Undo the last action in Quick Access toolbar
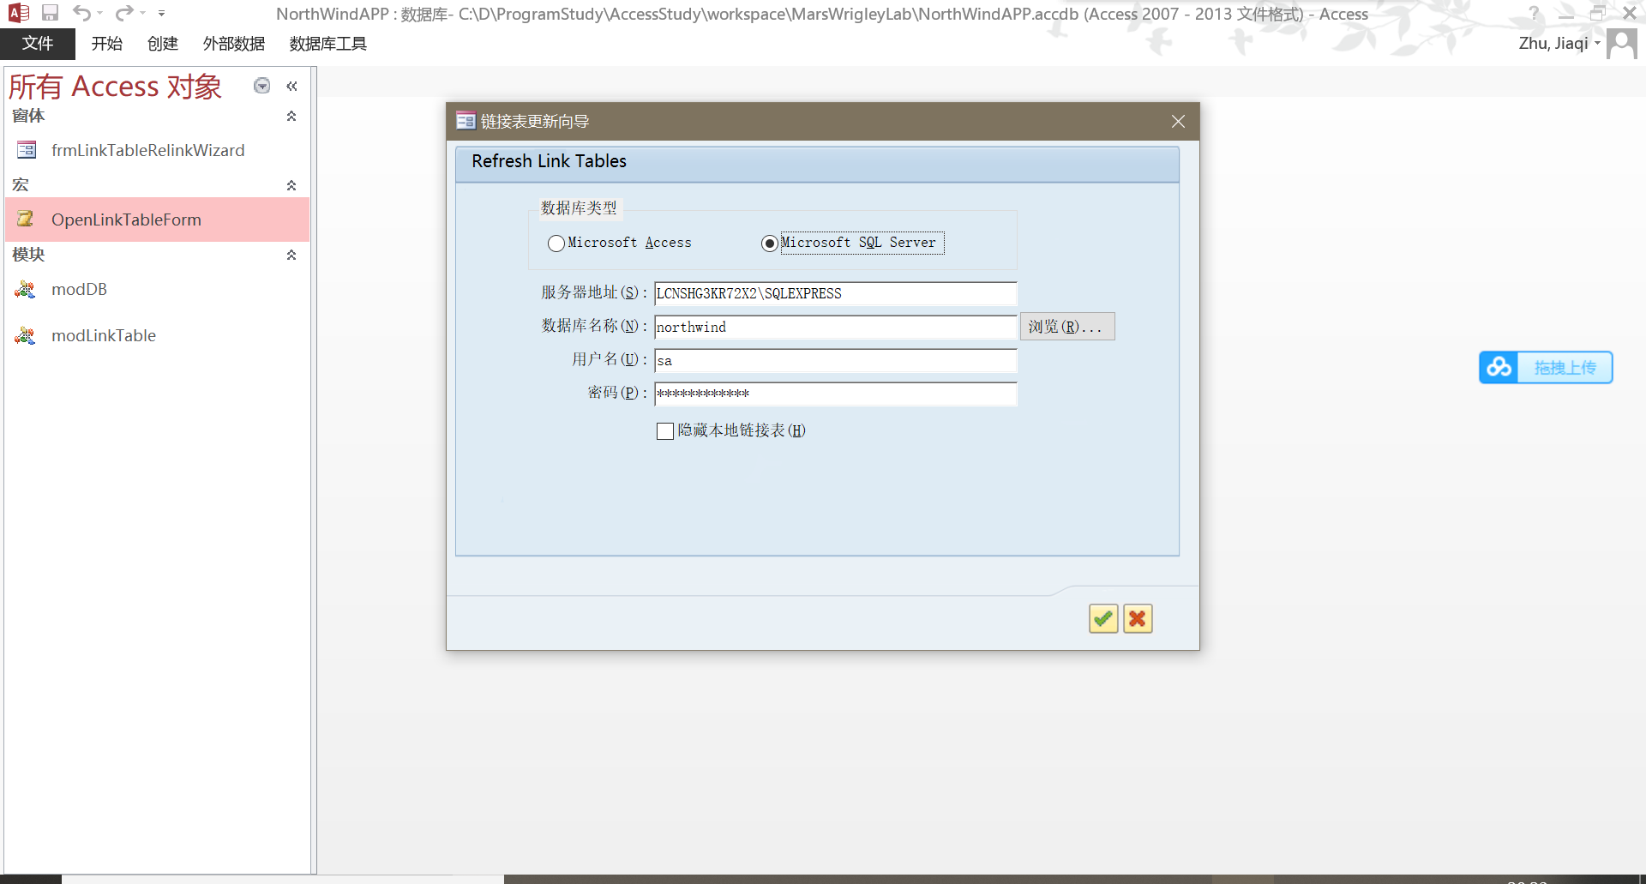This screenshot has height=884, width=1646. [x=81, y=13]
